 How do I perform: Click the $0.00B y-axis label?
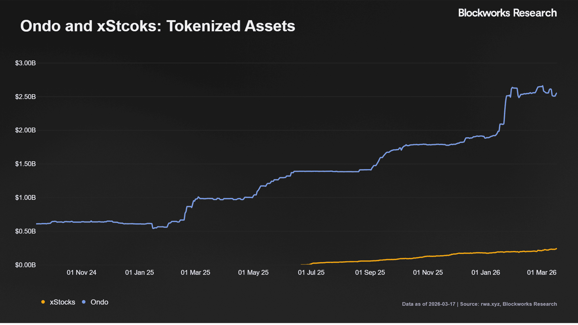coord(26,265)
